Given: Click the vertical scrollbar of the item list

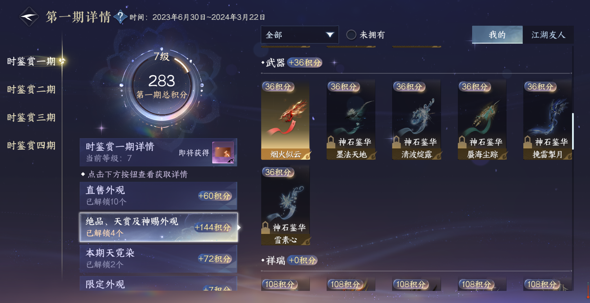Looking at the screenshot, I should (x=573, y=131).
